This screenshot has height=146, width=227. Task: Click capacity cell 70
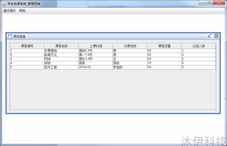pos(164,63)
